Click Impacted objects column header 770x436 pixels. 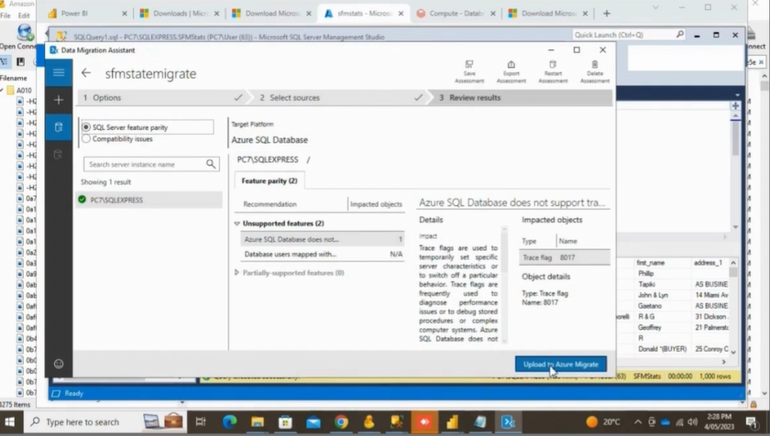pyautogui.click(x=376, y=204)
